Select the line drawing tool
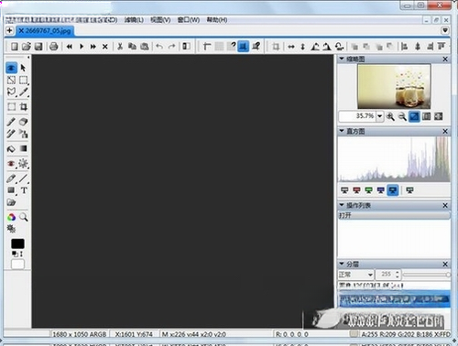The height and width of the screenshot is (346, 458). pos(23,178)
